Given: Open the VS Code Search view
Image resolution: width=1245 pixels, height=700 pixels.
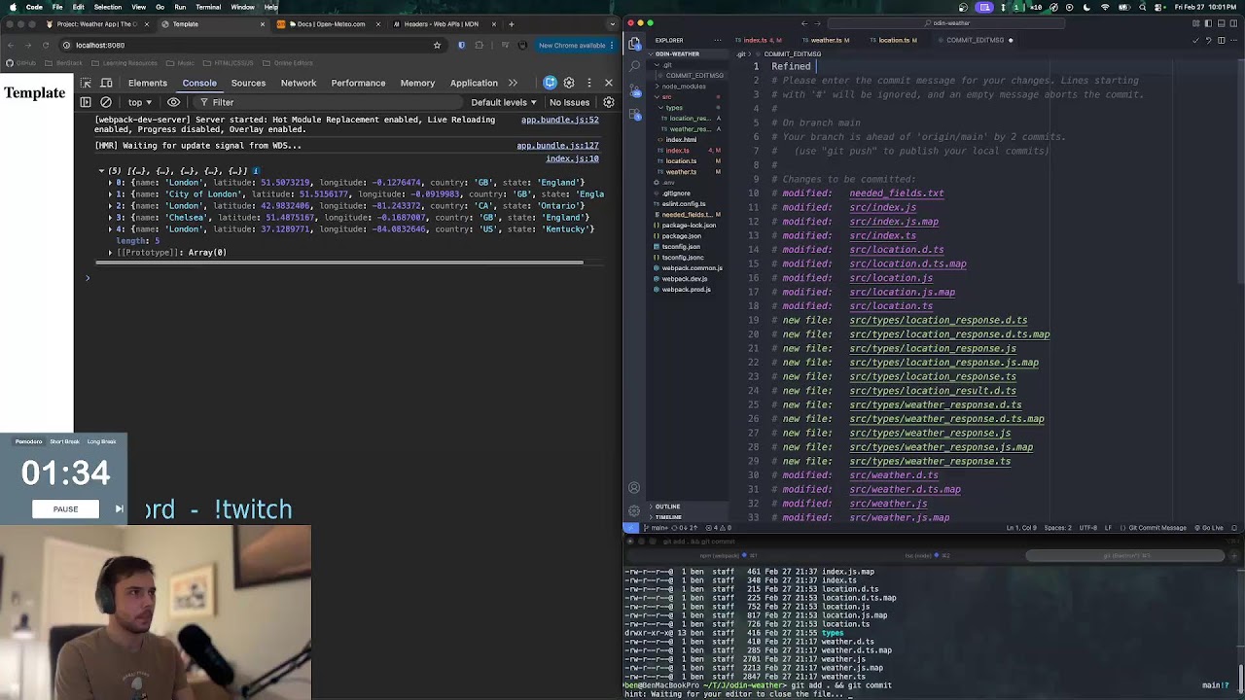Looking at the screenshot, I should point(635,65).
